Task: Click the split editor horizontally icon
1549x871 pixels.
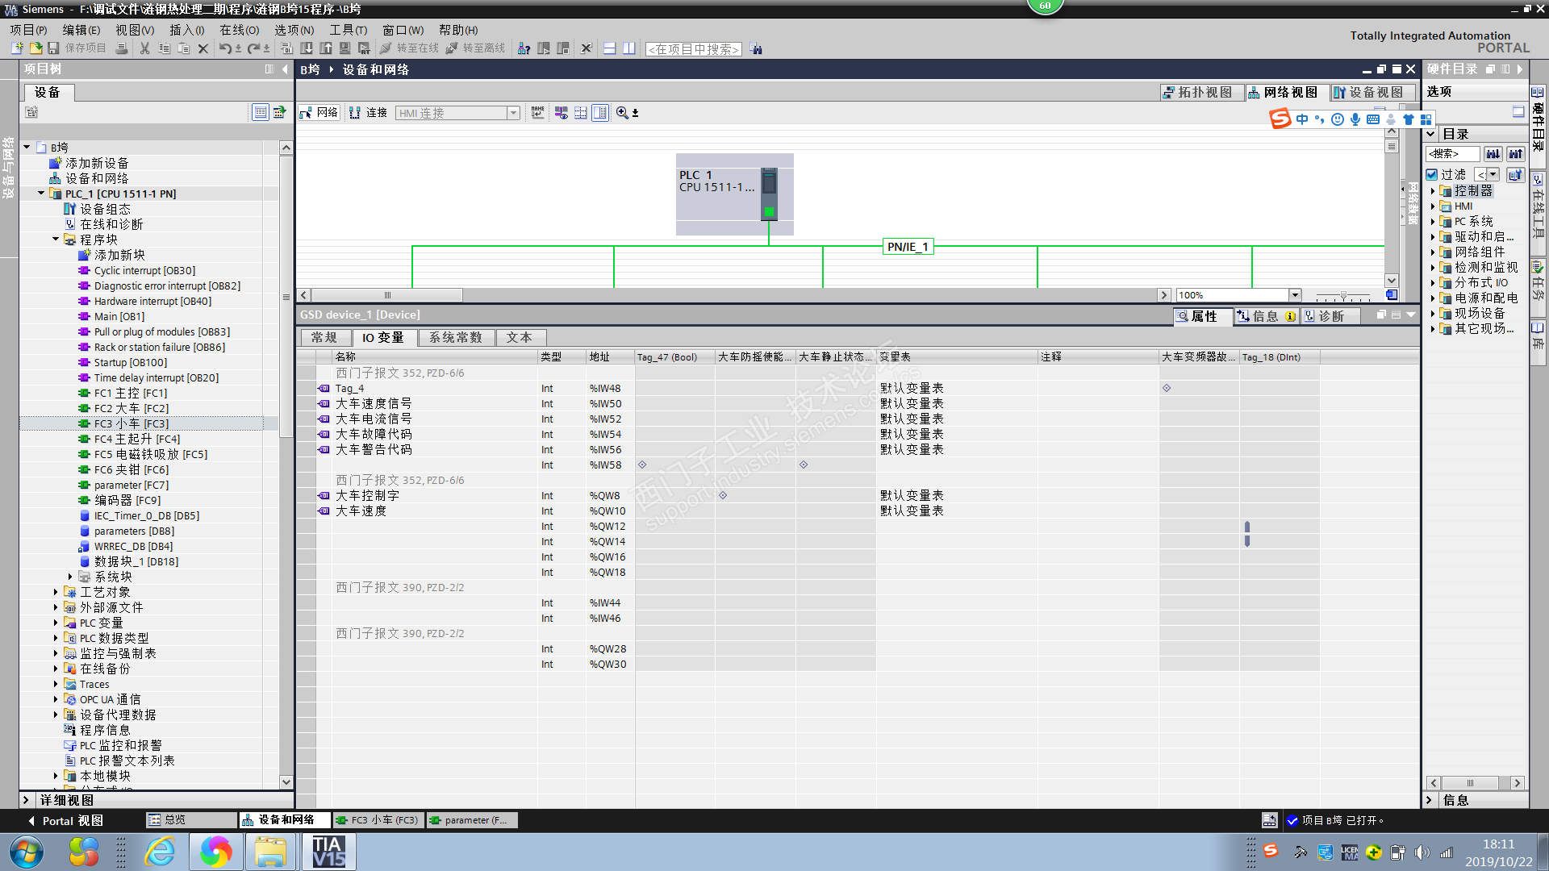Action: (x=609, y=48)
